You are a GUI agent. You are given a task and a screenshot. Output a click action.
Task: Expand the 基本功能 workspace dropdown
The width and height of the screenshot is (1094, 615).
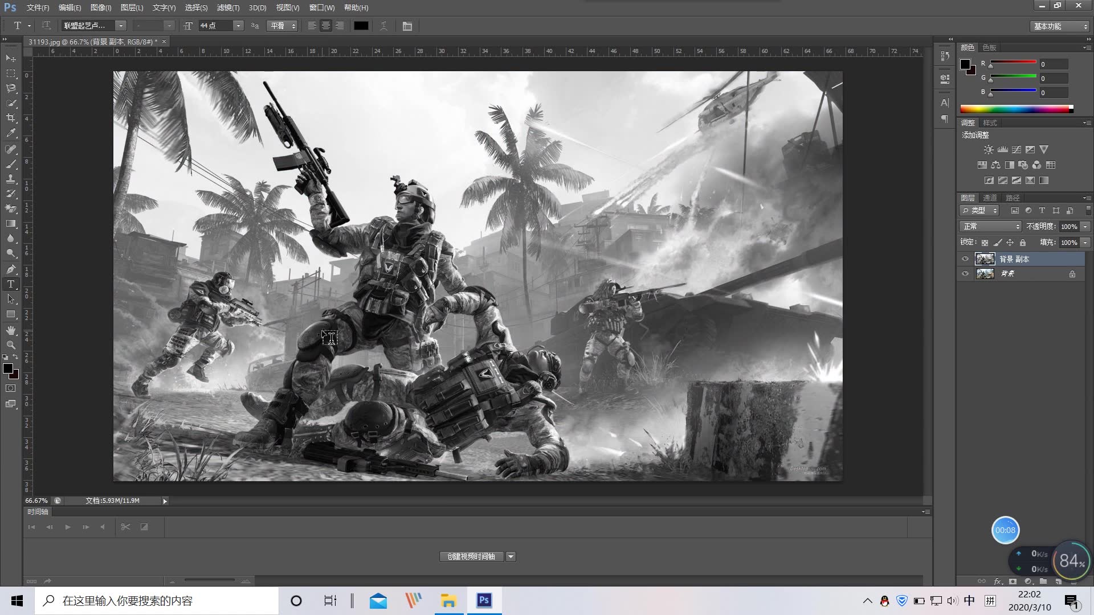[1060, 27]
